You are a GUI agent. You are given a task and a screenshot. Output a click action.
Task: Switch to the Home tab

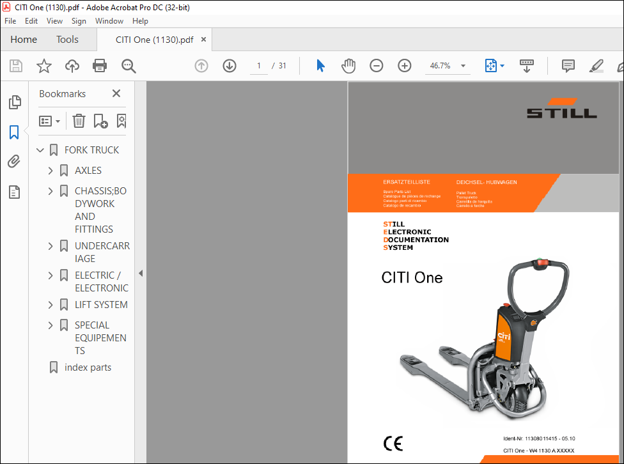click(x=24, y=40)
